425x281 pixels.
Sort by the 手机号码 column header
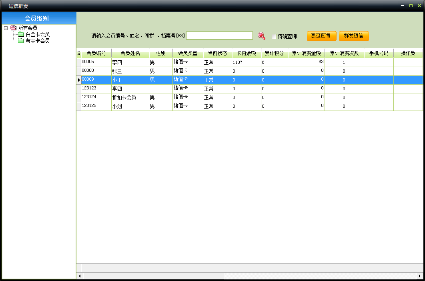[x=379, y=53]
